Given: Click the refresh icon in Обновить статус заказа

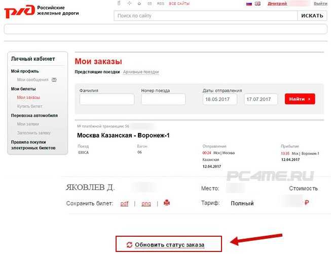Looking at the screenshot, I should pyautogui.click(x=130, y=245).
